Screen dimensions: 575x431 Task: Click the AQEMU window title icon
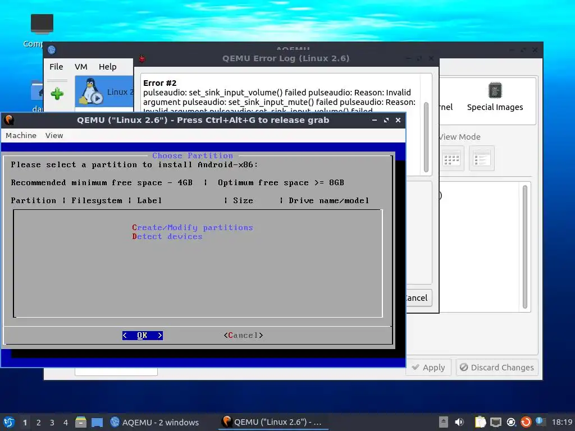(x=51, y=50)
